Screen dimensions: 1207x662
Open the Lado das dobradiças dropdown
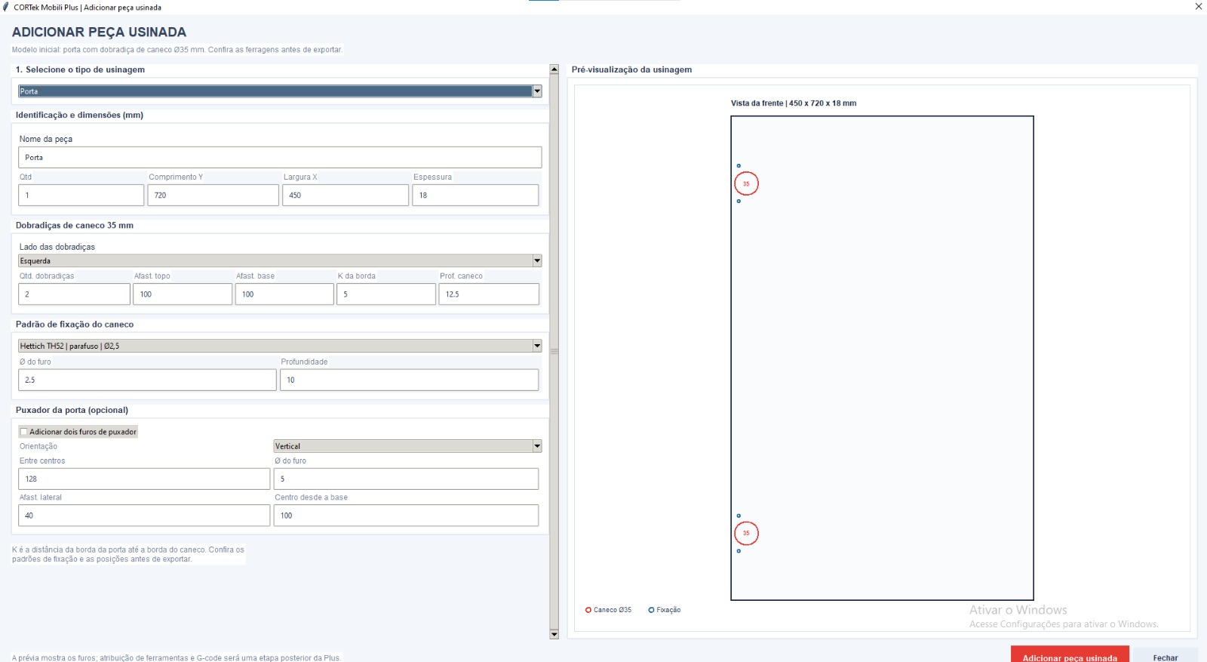(280, 260)
